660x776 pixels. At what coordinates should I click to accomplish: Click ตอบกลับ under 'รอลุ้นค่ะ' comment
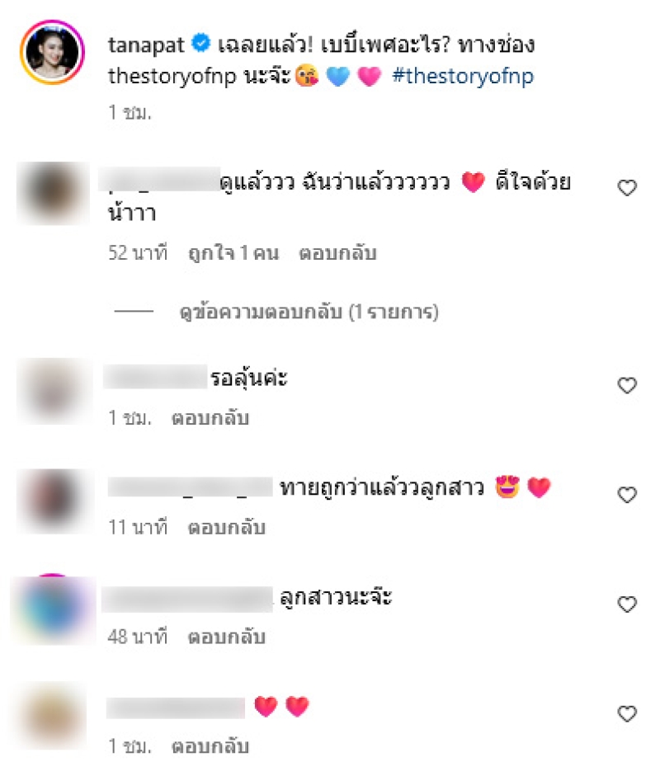[x=210, y=418]
